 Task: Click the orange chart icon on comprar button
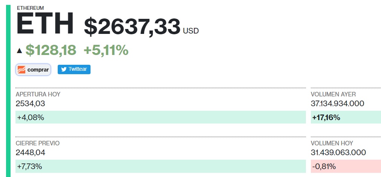point(22,70)
